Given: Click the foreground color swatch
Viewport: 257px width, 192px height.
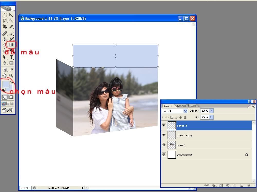Looking at the screenshot, I should (x=5, y=84).
